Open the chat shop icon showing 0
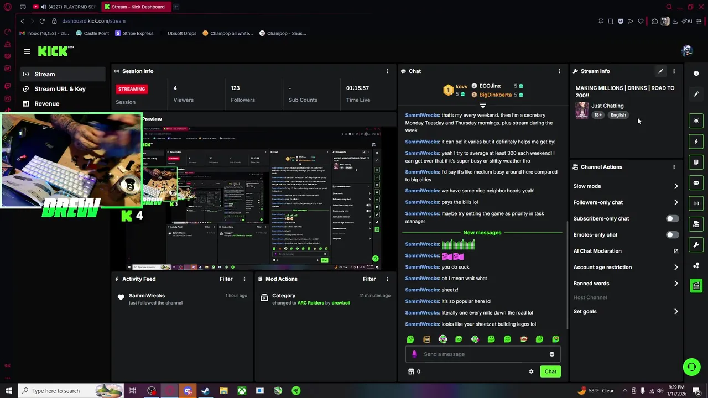Viewport: 708px width, 398px height. pos(414,371)
